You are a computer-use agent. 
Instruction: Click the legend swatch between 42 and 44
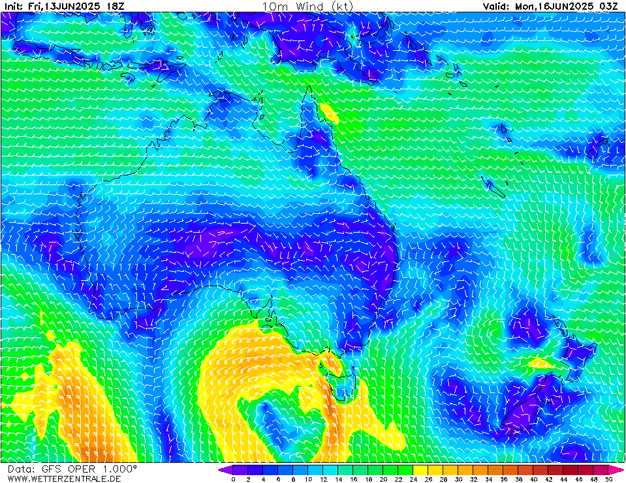tap(556, 470)
